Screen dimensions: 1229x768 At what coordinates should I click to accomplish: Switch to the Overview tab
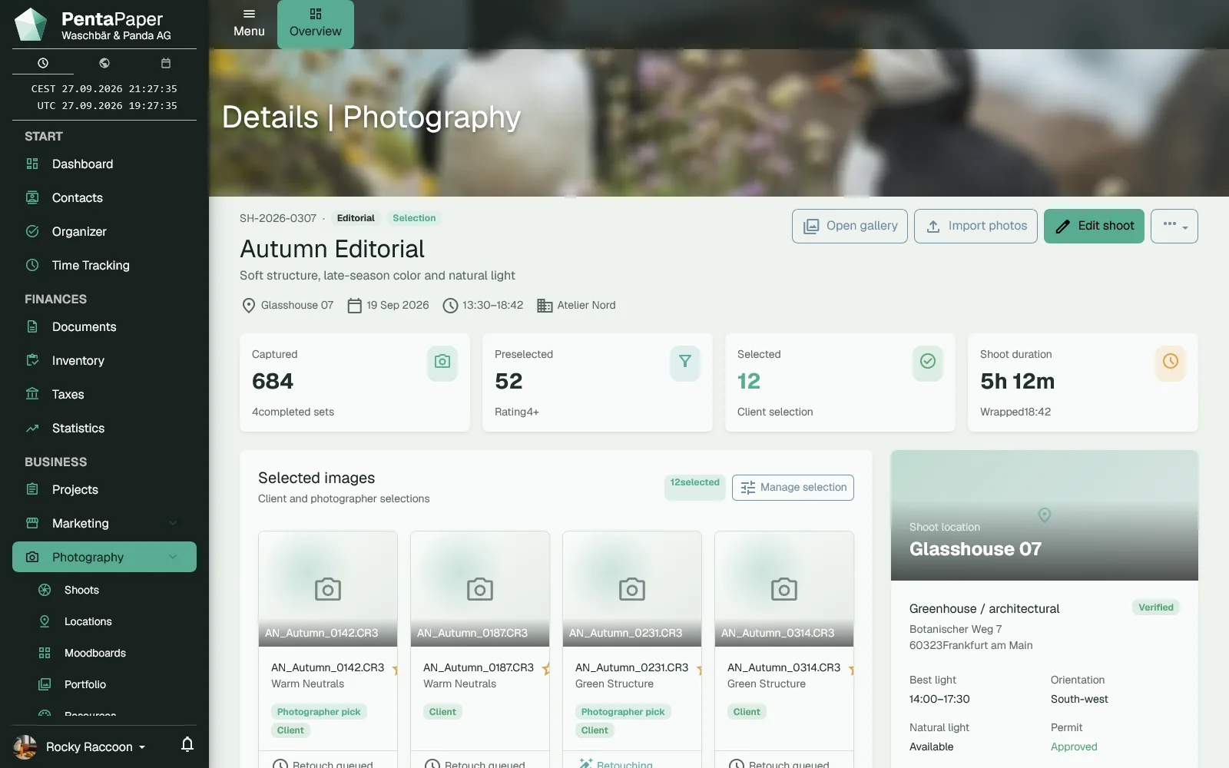tap(316, 24)
